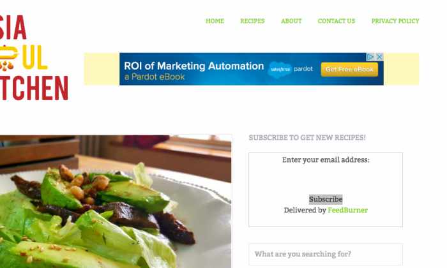The image size is (447, 268).
Task: Open the HOME menu item
Action: (215, 21)
